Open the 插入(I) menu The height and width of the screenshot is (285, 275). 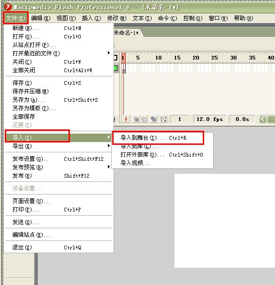tap(92, 18)
